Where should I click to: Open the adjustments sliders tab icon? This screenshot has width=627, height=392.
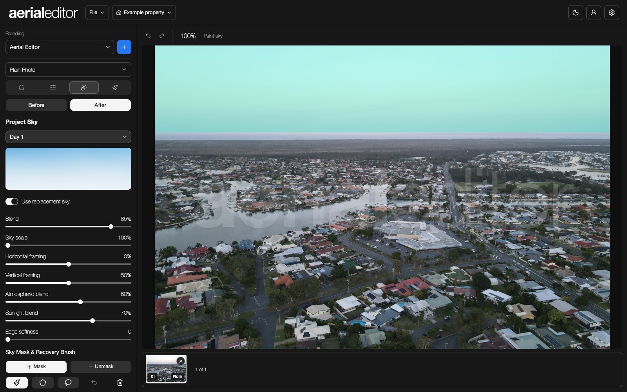click(53, 87)
